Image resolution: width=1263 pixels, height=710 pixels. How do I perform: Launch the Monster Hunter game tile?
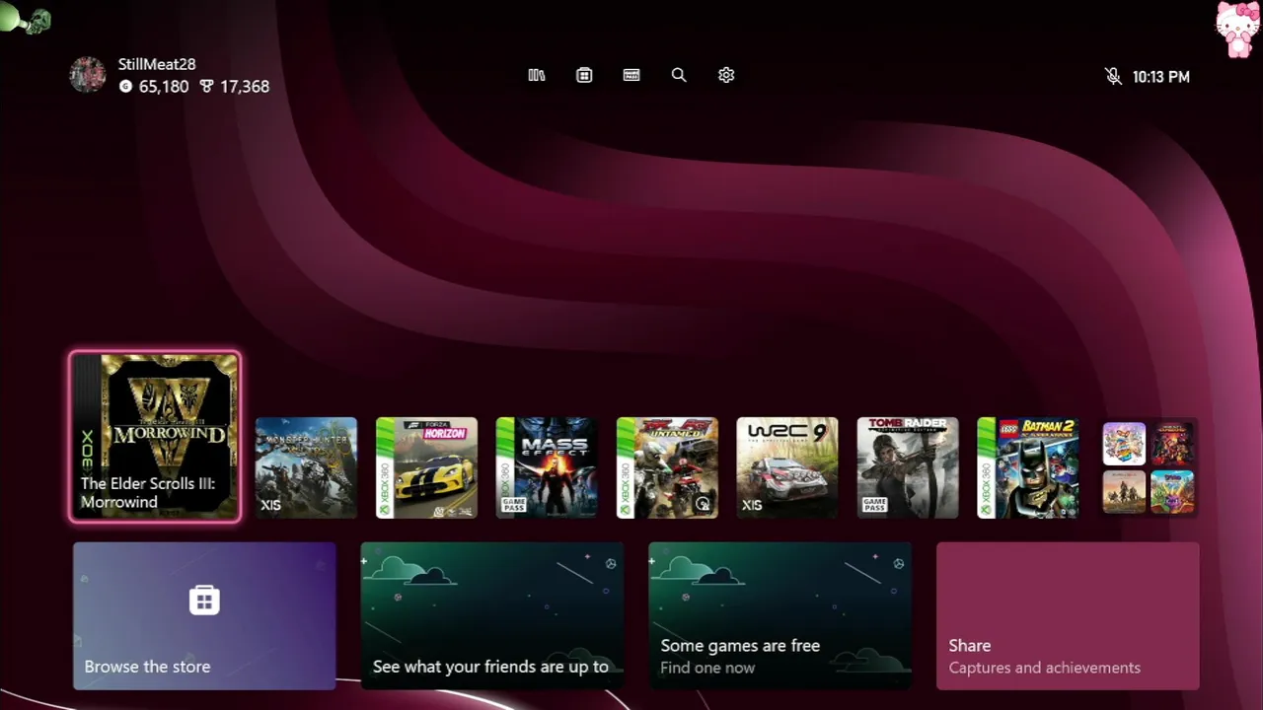click(x=306, y=467)
